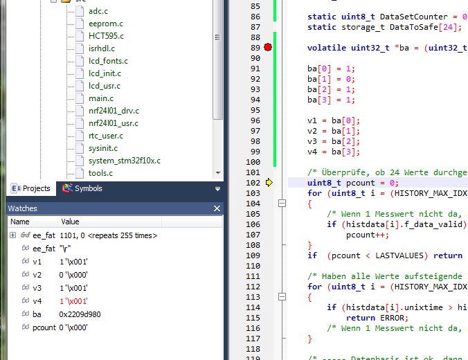
Task: Click the yellow debug cursor arrow at line 102
Action: [x=269, y=182]
